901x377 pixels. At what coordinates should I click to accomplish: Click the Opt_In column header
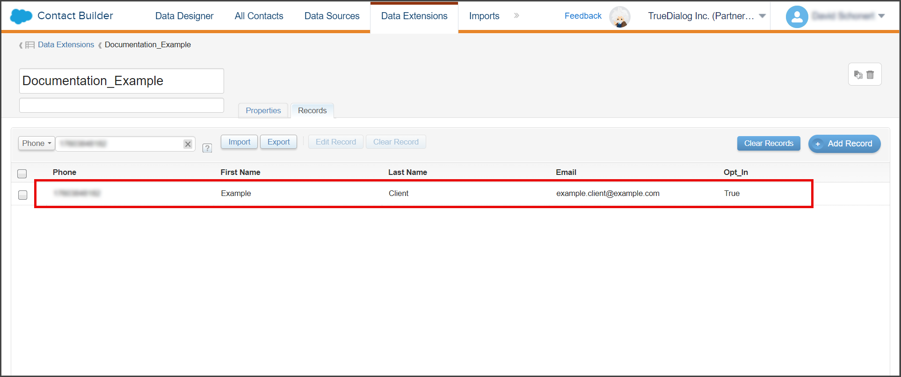(x=736, y=172)
